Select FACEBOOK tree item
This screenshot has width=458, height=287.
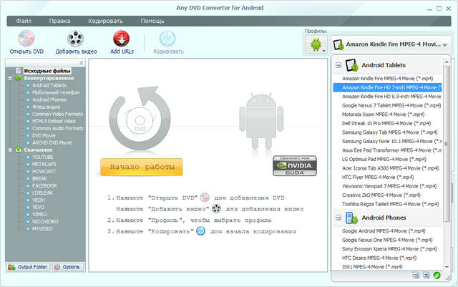(44, 185)
